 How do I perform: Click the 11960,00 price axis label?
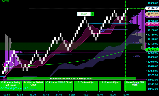[153, 80]
